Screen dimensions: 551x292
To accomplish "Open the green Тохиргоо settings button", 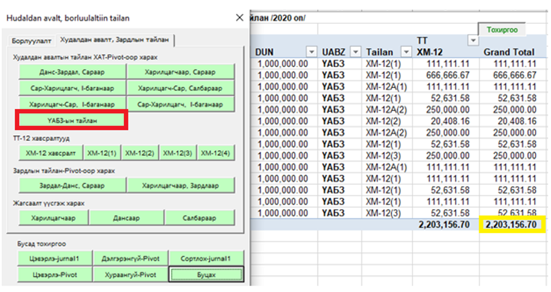I will [502, 30].
